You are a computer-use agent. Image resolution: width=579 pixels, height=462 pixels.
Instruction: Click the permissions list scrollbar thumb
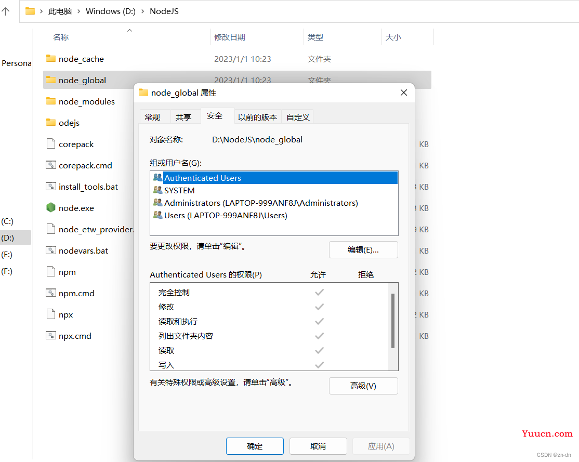pyautogui.click(x=393, y=321)
